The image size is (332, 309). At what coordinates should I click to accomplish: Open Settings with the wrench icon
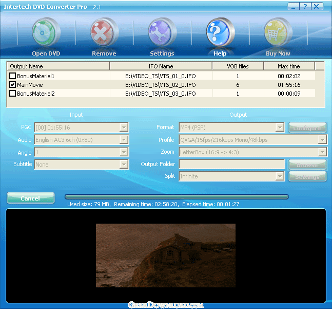pos(162,34)
